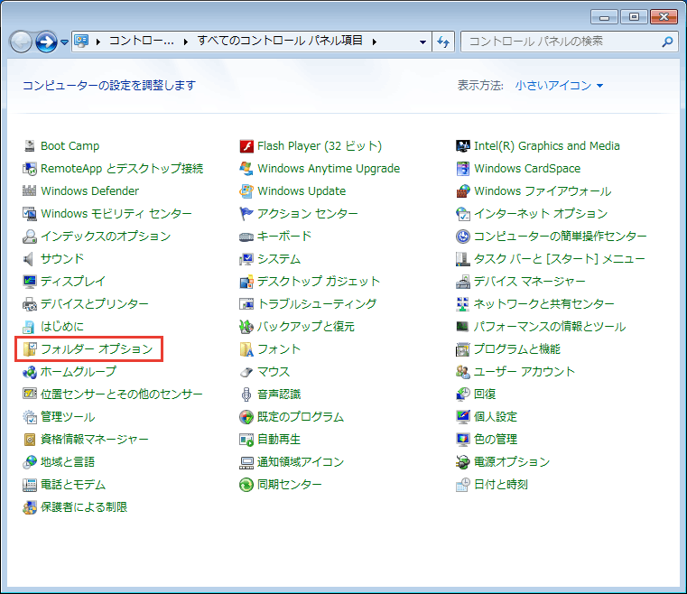This screenshot has width=687, height=594.
Task: Click the ディスプレイ monitor icon
Action: (30, 282)
